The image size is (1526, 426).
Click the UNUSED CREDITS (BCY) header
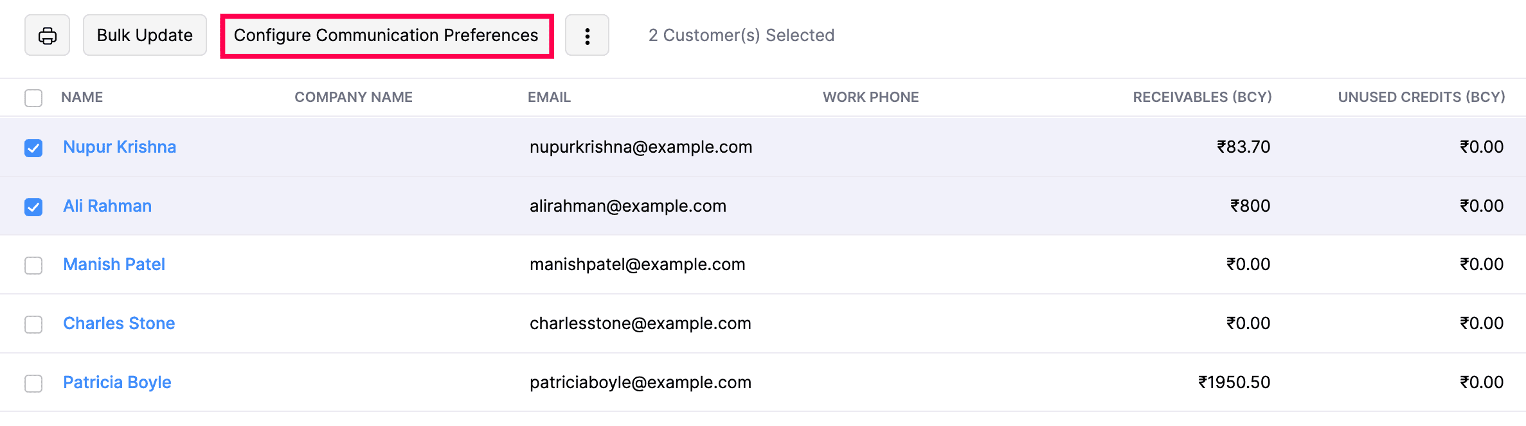[1421, 97]
